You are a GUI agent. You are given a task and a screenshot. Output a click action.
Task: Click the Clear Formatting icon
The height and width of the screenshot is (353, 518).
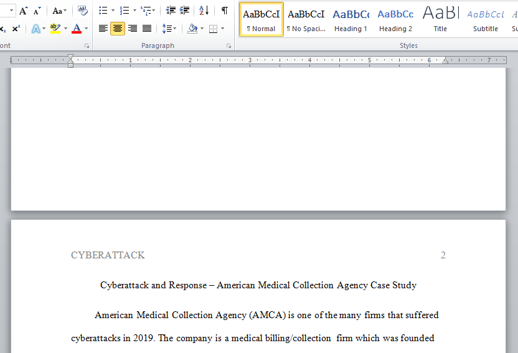pos(83,11)
